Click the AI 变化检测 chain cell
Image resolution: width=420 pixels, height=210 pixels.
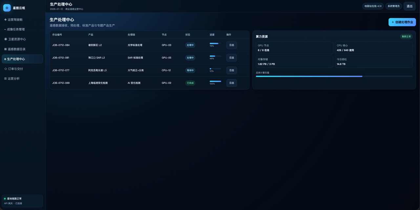pyautogui.click(x=134, y=83)
